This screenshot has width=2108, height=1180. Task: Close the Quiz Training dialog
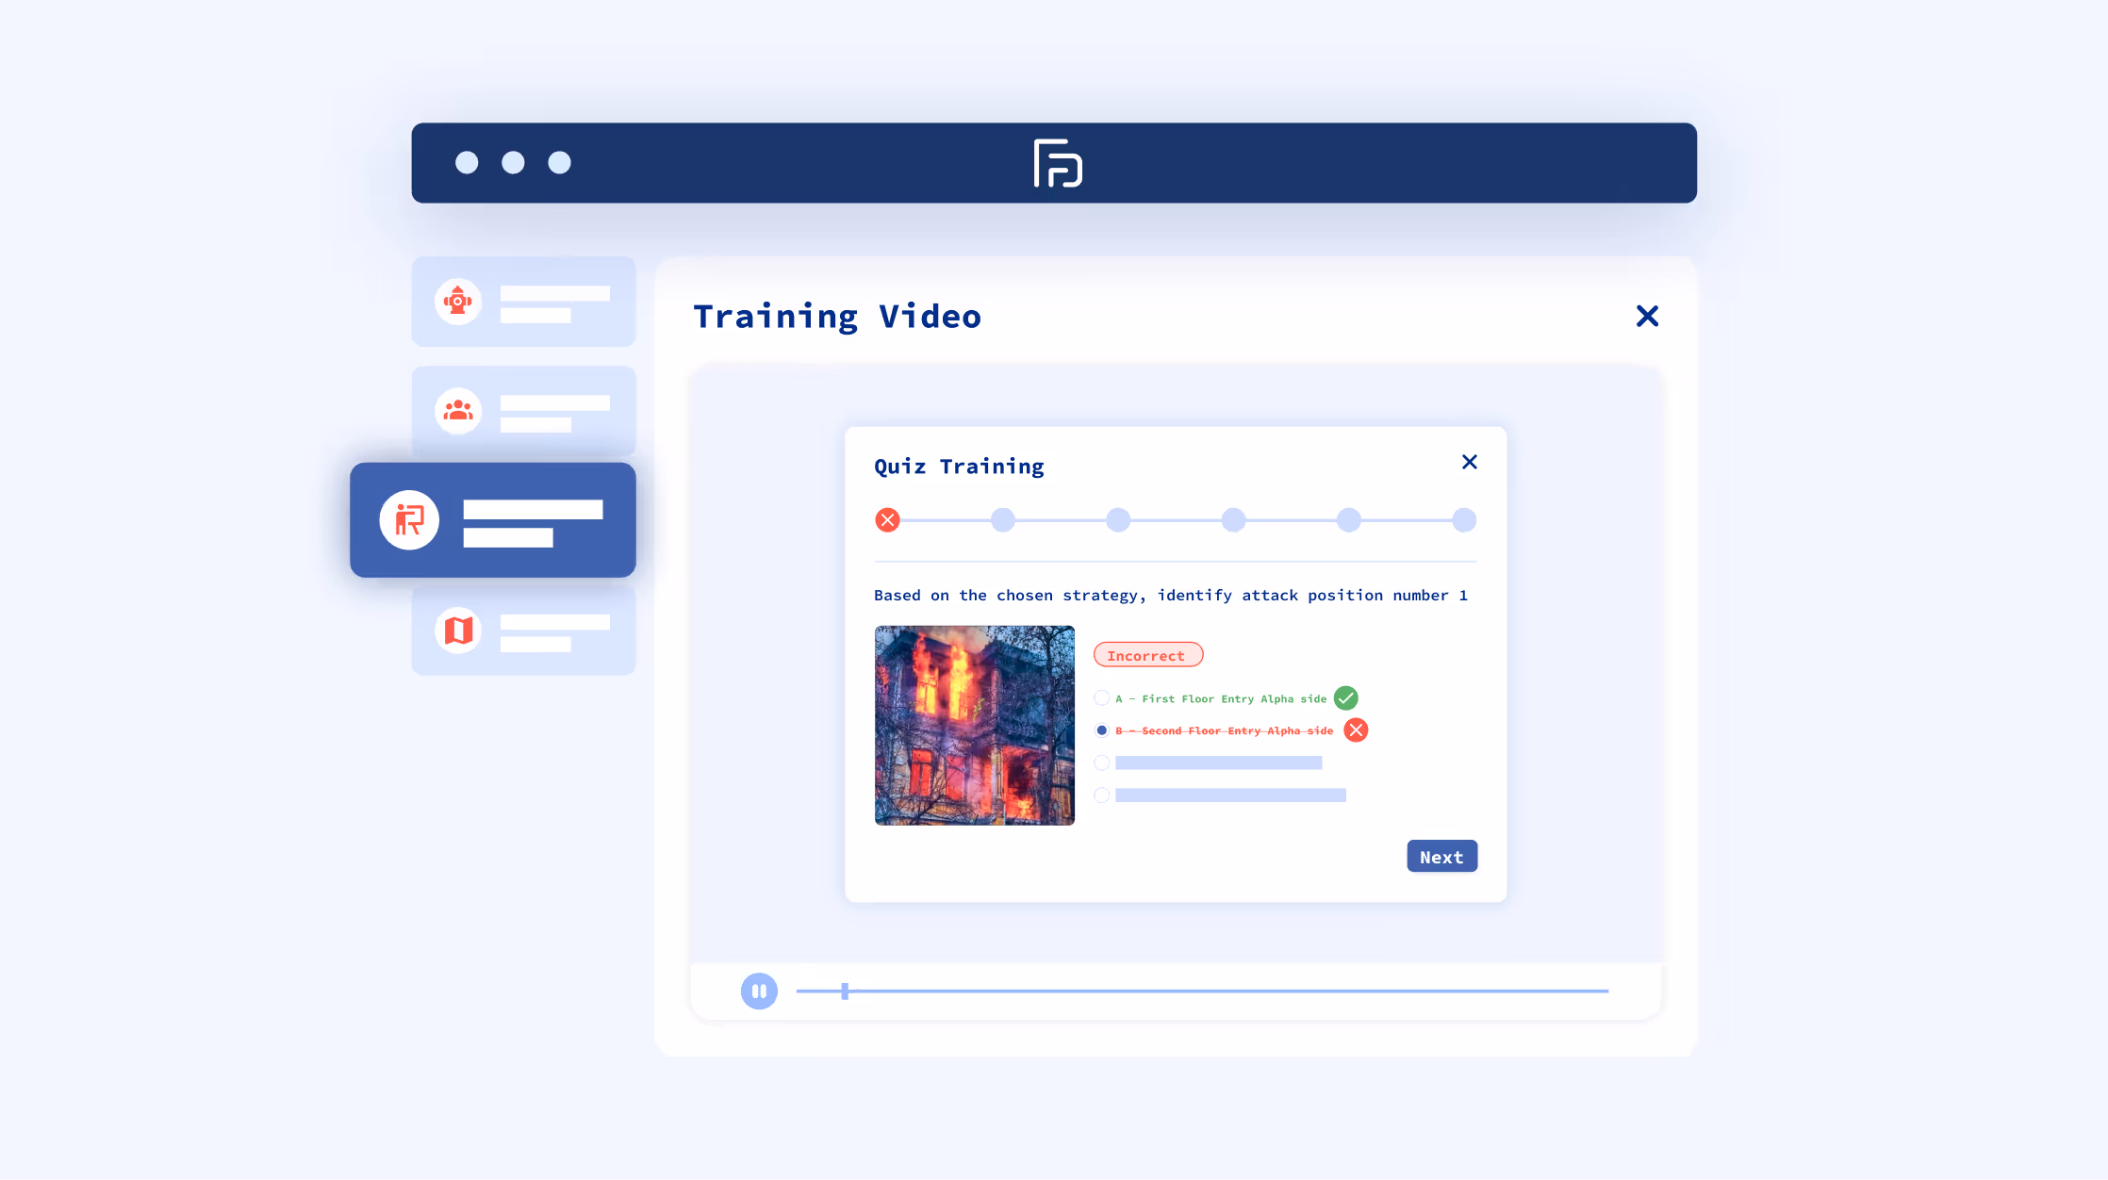pyautogui.click(x=1469, y=462)
